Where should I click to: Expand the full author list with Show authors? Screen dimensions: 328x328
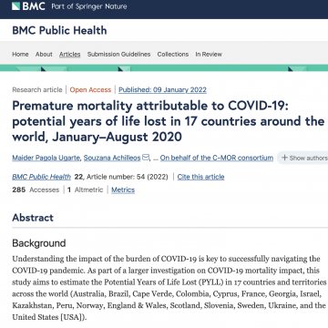pyautogui.click(x=304, y=158)
